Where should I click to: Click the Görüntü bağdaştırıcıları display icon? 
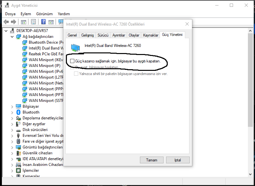click(18, 147)
